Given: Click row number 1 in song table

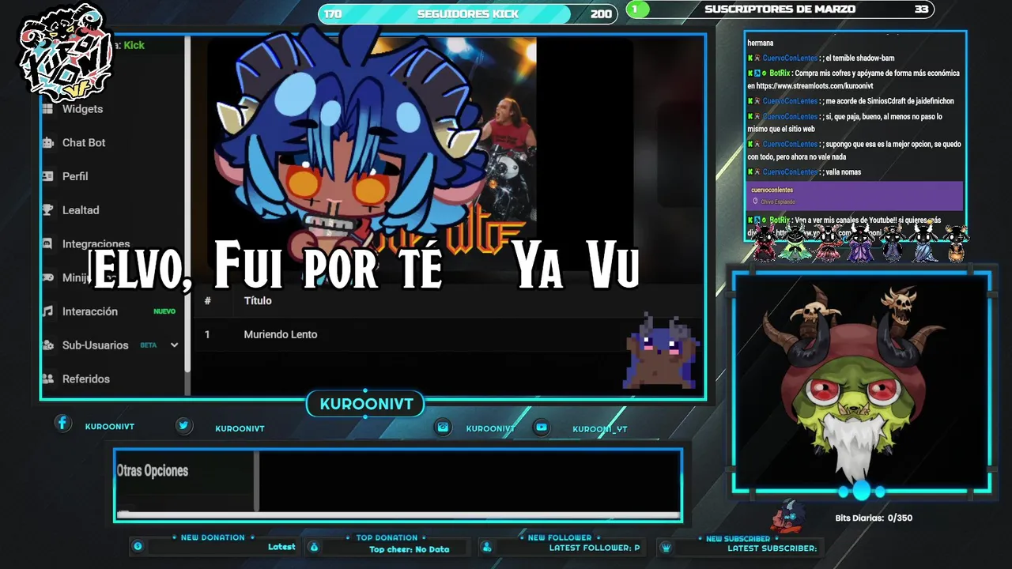Looking at the screenshot, I should [x=207, y=334].
